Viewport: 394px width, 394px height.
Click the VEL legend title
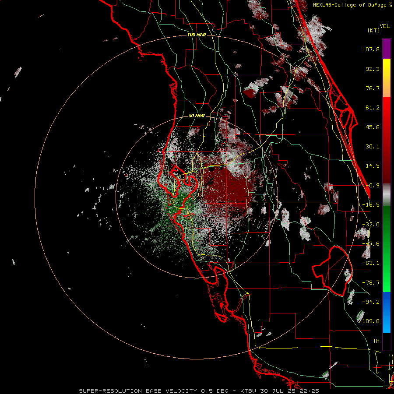coord(384,26)
